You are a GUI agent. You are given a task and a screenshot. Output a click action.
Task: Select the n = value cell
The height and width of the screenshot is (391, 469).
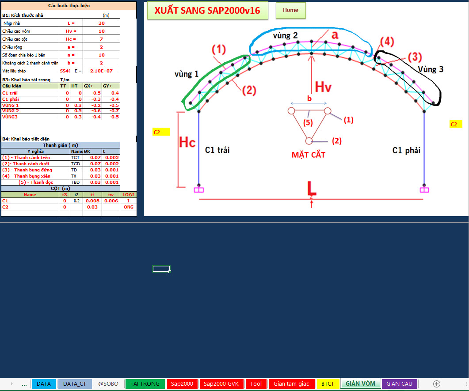[101, 55]
